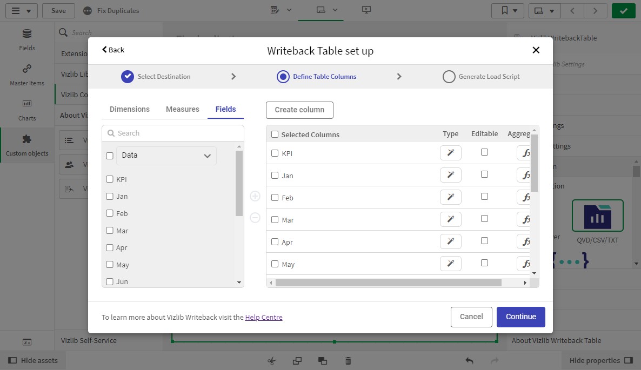
Task: Click the magic wand Type icon for KPI
Action: [450, 153]
